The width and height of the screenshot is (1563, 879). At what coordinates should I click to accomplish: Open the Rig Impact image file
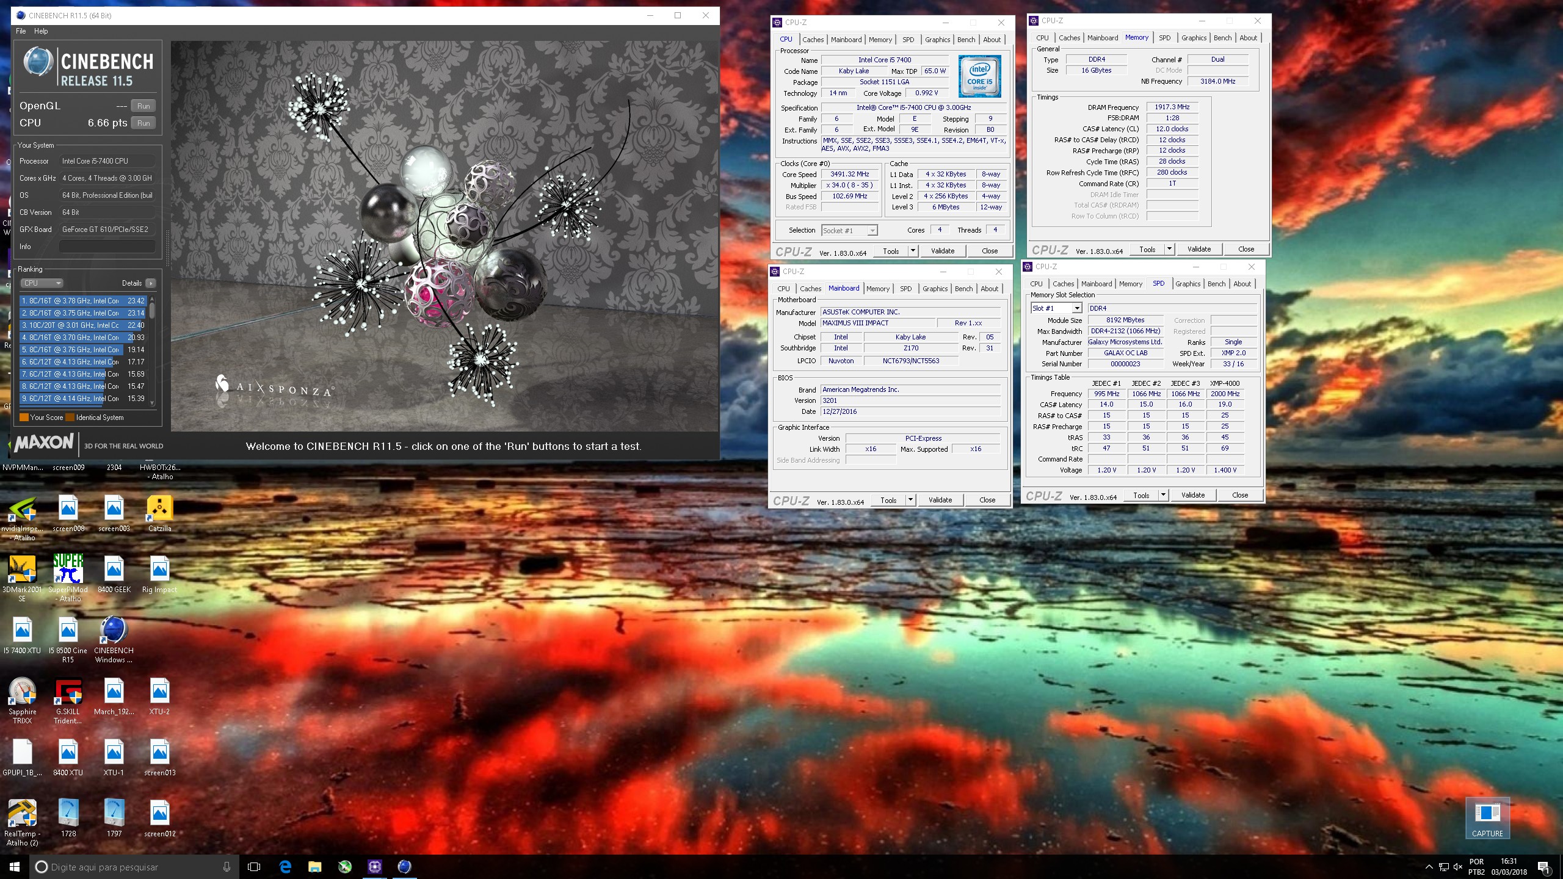pos(160,569)
